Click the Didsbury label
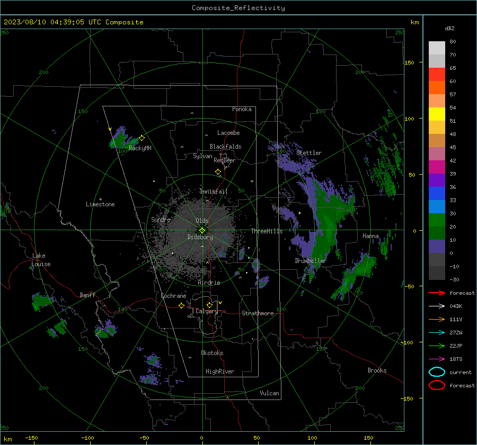This screenshot has width=477, height=445. tap(200, 237)
